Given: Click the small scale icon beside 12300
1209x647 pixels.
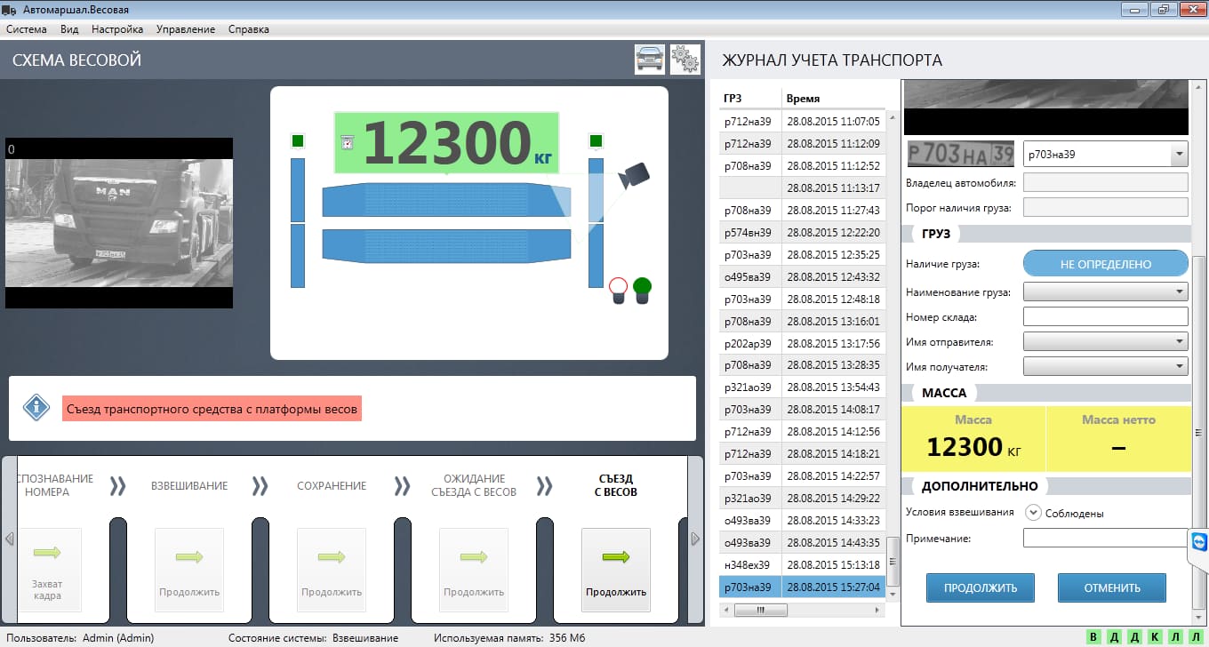Looking at the screenshot, I should (x=348, y=142).
